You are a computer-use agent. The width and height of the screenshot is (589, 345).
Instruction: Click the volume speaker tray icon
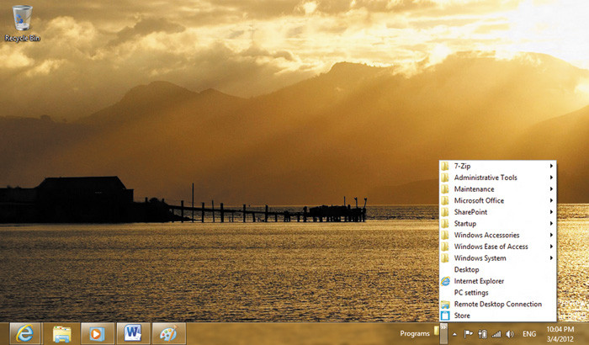pos(509,334)
